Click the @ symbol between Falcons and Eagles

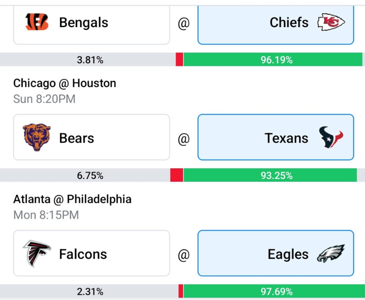coord(183,254)
